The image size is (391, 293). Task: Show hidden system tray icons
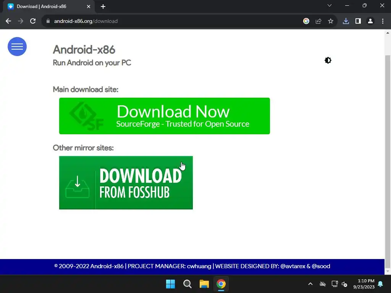click(310, 284)
